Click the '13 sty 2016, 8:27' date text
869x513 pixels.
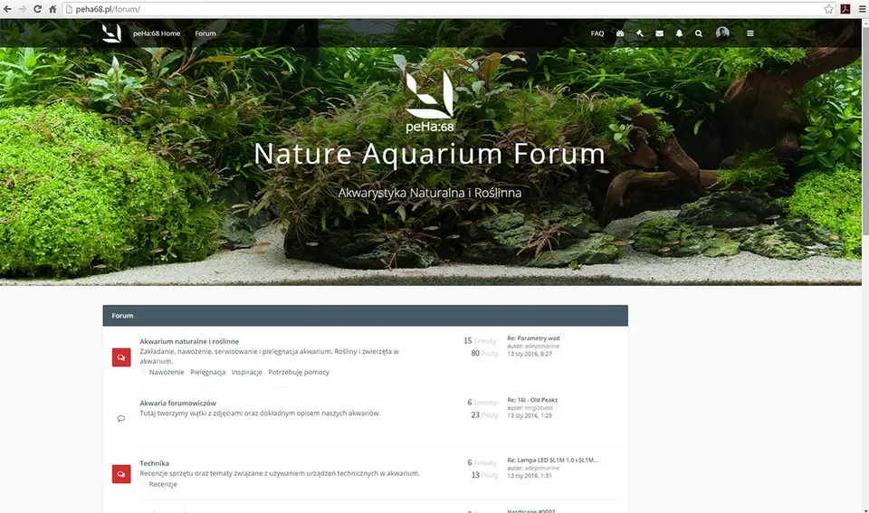pyautogui.click(x=530, y=354)
